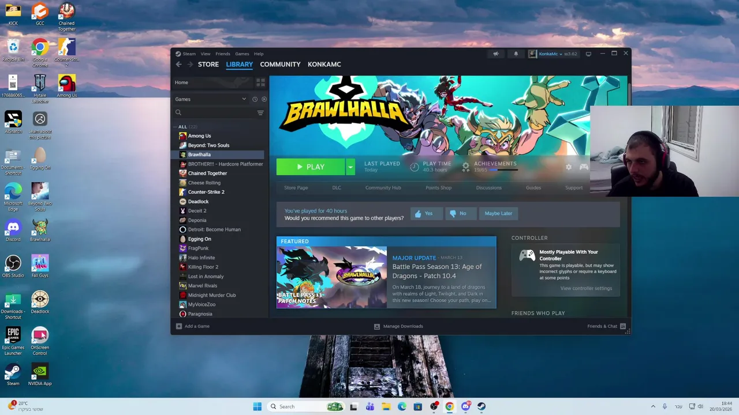
Task: Show ready-to-play games filter icon
Action: point(264,99)
